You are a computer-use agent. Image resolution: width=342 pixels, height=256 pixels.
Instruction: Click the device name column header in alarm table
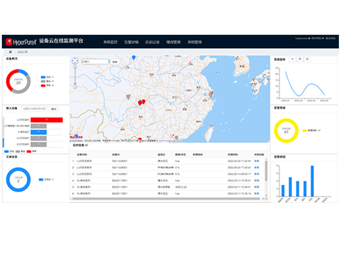tap(82, 155)
